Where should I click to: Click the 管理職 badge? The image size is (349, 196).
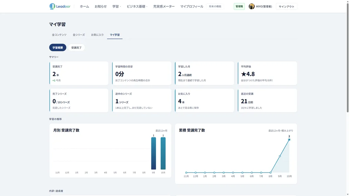(x=239, y=6)
